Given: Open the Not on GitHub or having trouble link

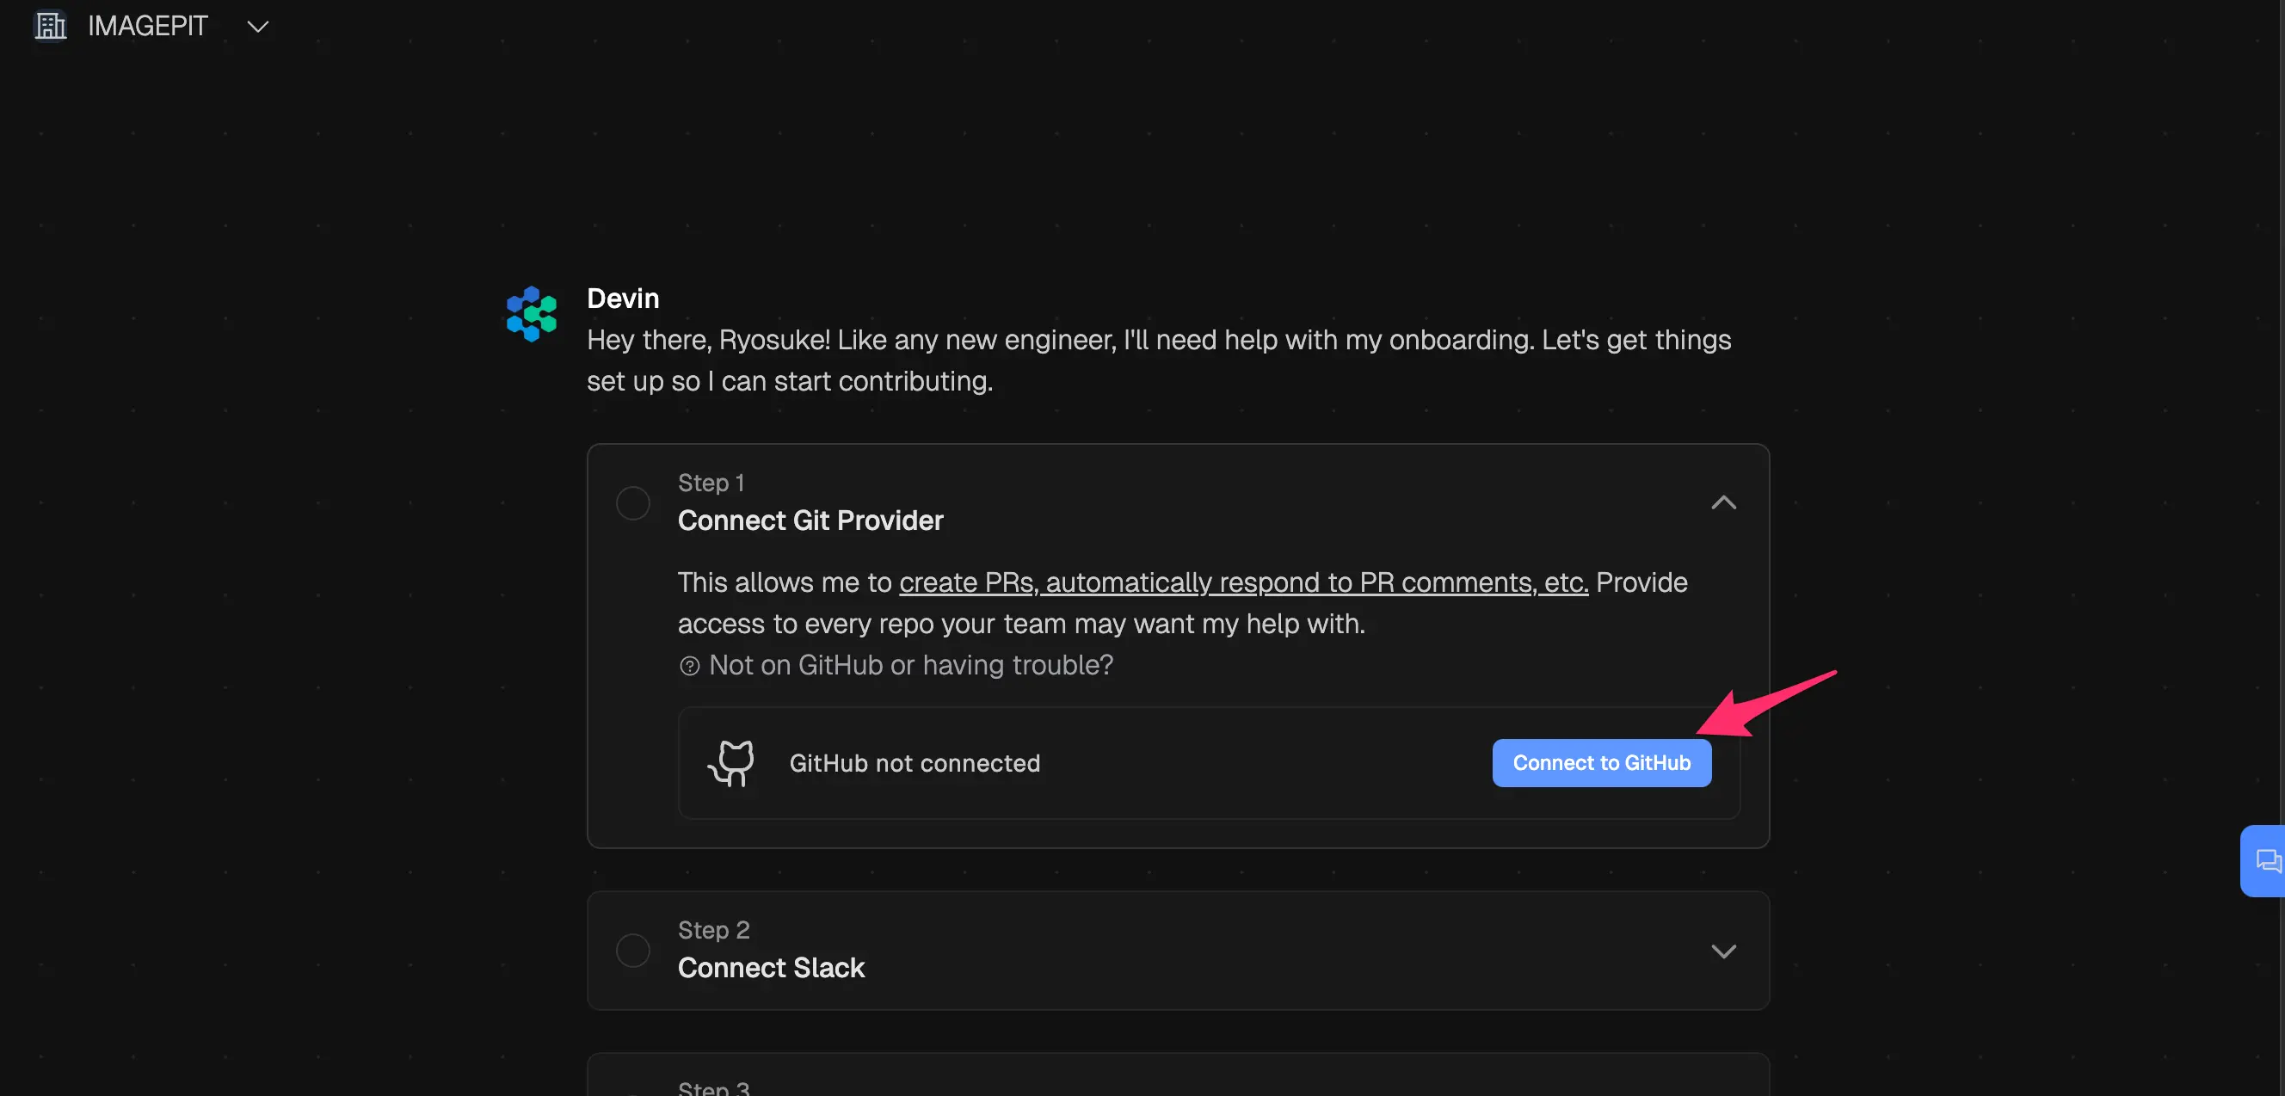Looking at the screenshot, I should tap(910, 665).
